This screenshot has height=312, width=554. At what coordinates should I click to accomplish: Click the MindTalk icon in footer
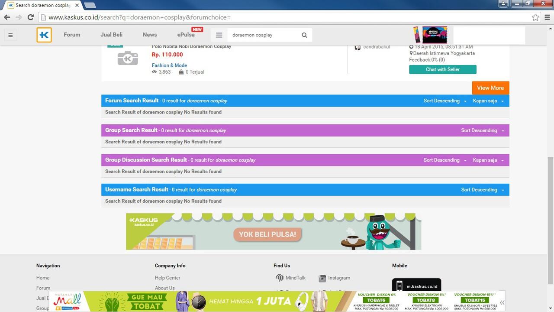pyautogui.click(x=280, y=278)
